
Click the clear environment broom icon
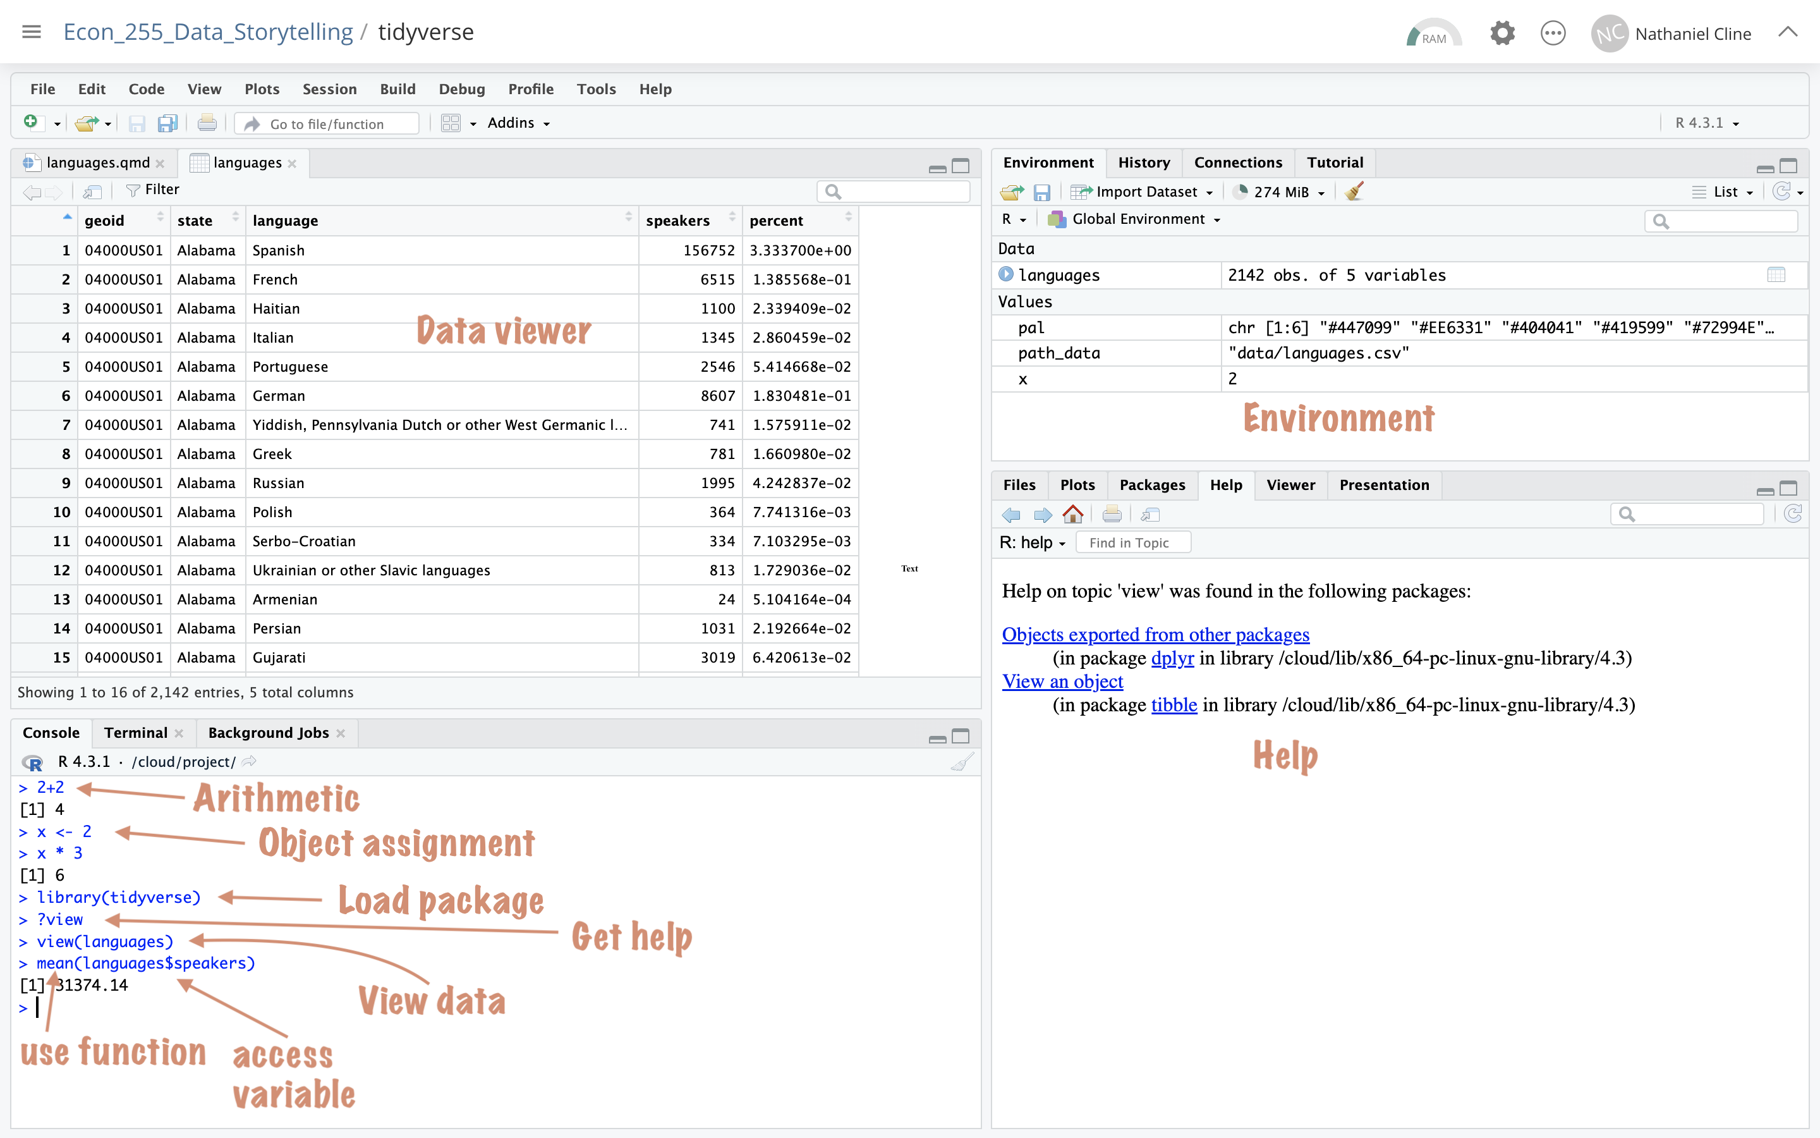point(1354,192)
